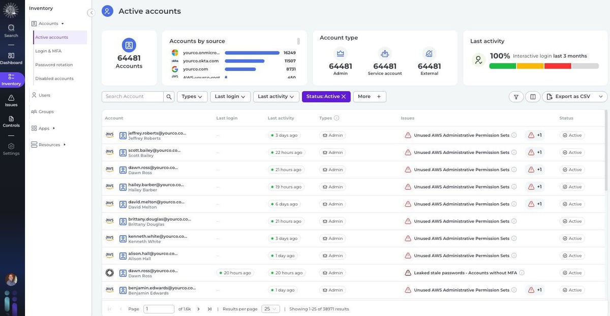Open the filter funnel icon
The height and width of the screenshot is (316, 610).
516,97
